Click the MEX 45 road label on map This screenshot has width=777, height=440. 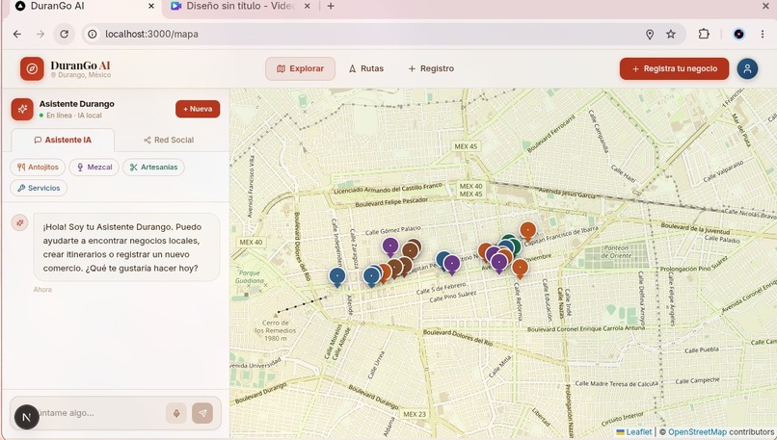tap(466, 146)
